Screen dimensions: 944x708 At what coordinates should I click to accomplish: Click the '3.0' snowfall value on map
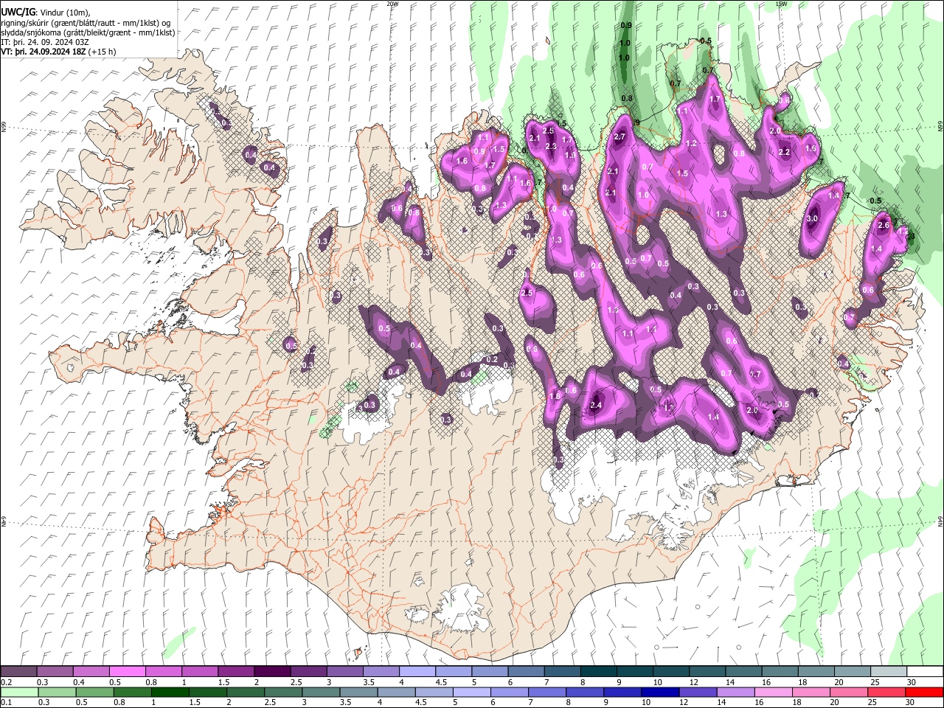813,219
